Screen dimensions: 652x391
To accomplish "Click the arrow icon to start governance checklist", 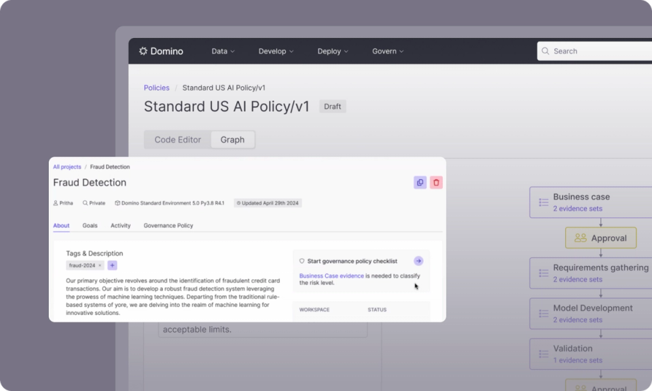I will (418, 261).
